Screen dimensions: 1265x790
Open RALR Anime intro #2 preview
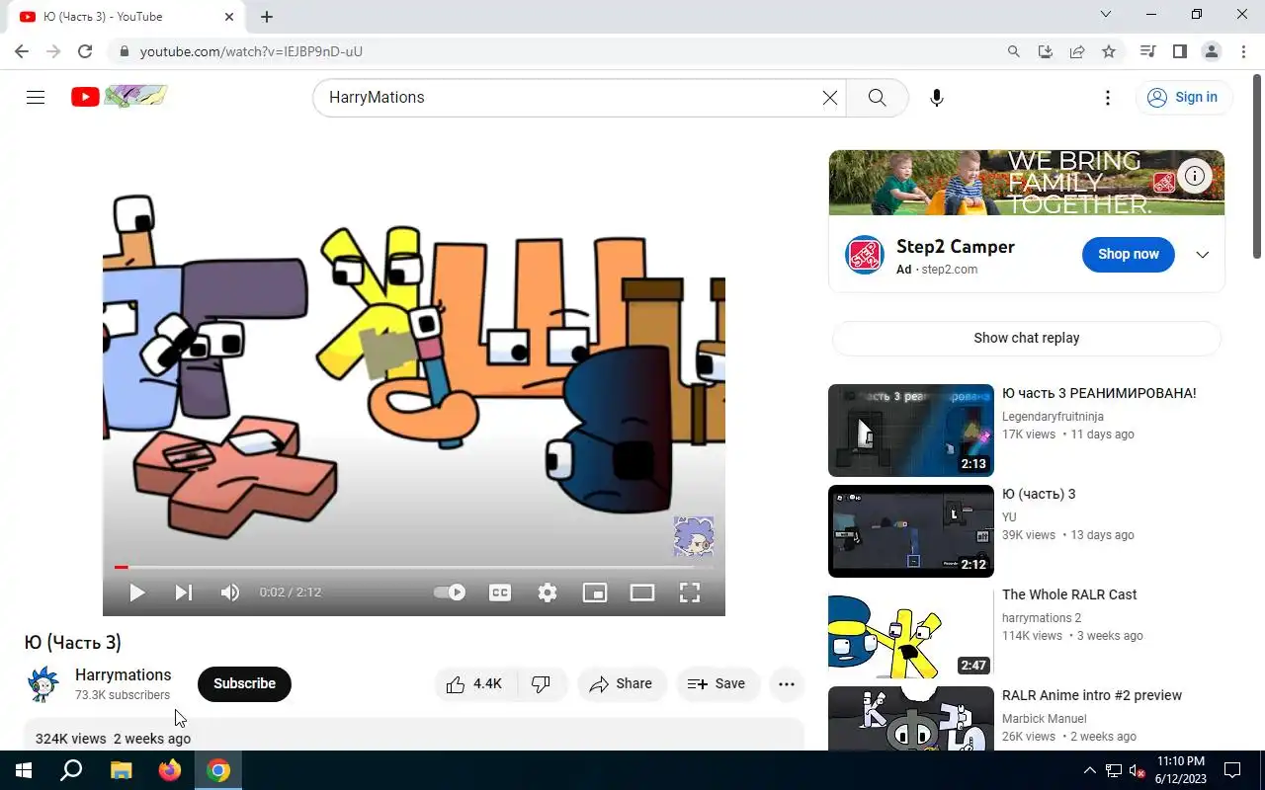tap(1092, 695)
